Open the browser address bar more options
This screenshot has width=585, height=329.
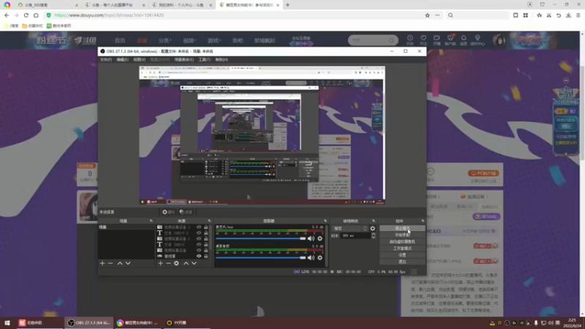pyautogui.click(x=437, y=15)
